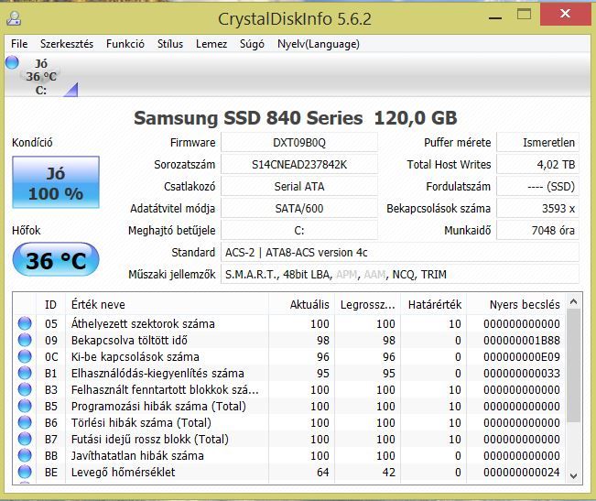Click the SMART list vertical scrollbar thumb
The height and width of the screenshot is (501, 596).
click(x=574, y=365)
